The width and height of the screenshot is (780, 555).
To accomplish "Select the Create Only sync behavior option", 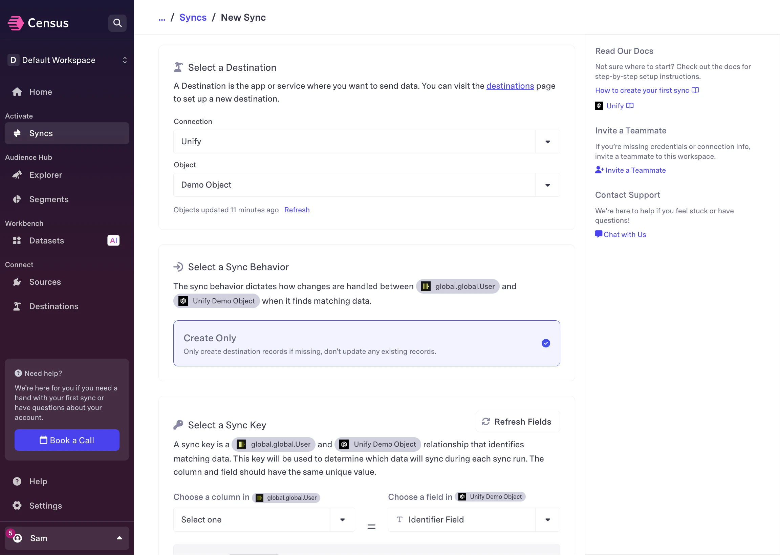I will [x=366, y=343].
